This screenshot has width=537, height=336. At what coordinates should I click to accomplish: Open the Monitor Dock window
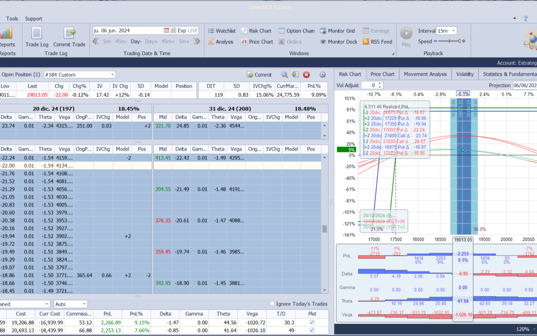point(339,42)
